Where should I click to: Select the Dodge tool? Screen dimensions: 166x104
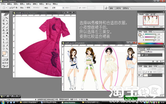click(x=7, y=36)
